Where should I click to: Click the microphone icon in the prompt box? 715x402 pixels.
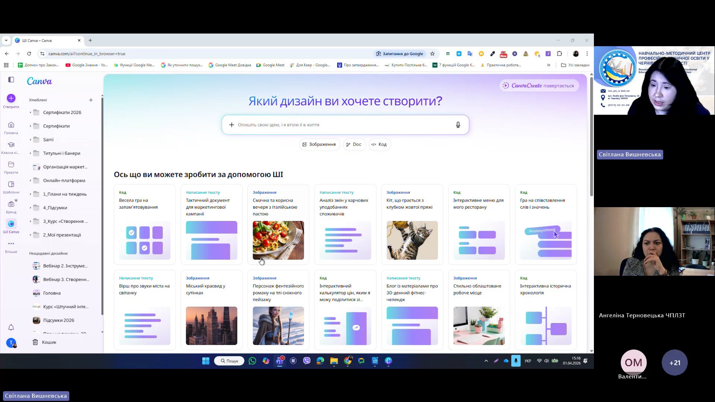(458, 125)
